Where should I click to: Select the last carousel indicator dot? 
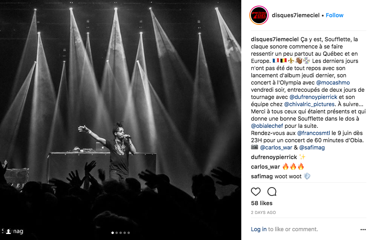[x=129, y=233]
